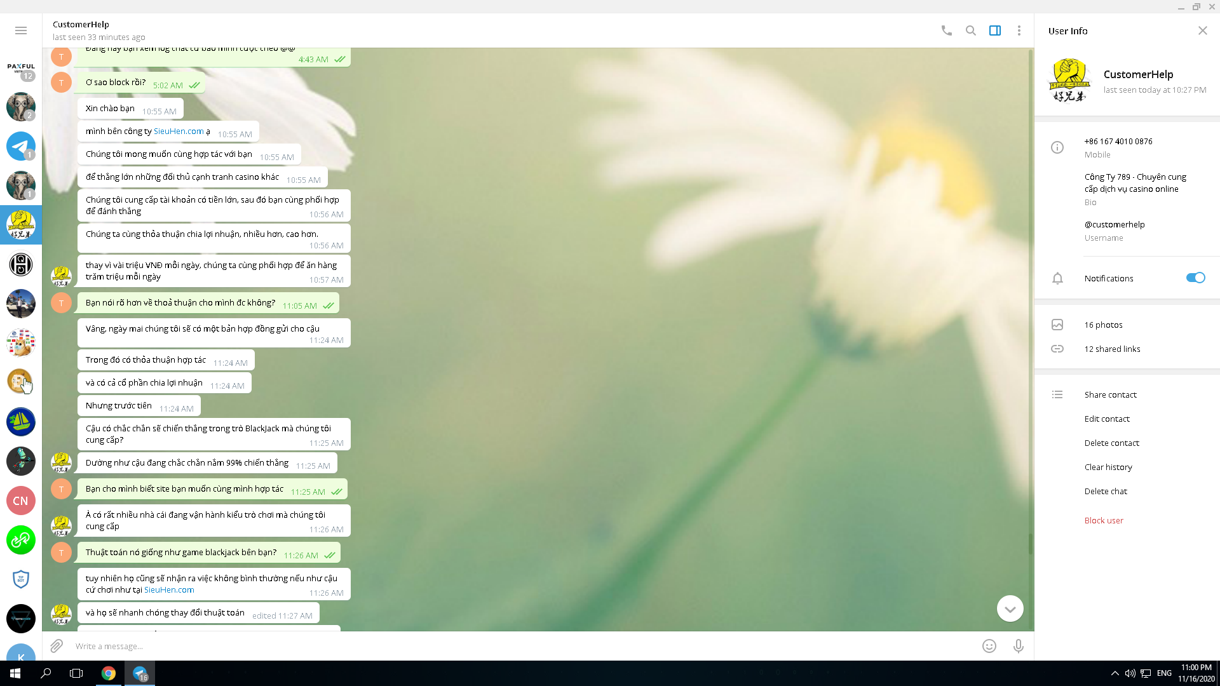The image size is (1220, 686).
Task: Click Clear history option
Action: [x=1108, y=467]
